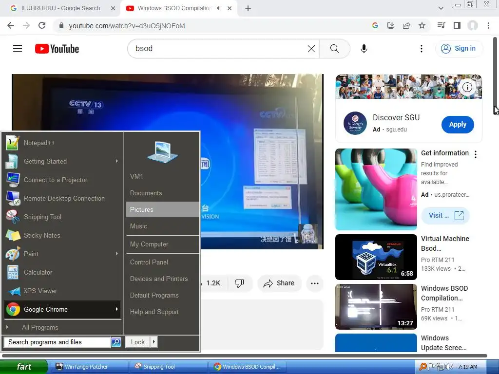Open YouTube settings three-dot menu
This screenshot has width=499, height=374.
(x=422, y=49)
